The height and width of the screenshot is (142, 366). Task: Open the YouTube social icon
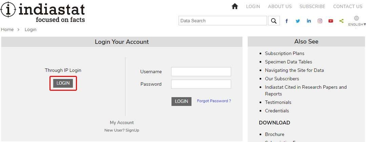[x=330, y=21]
